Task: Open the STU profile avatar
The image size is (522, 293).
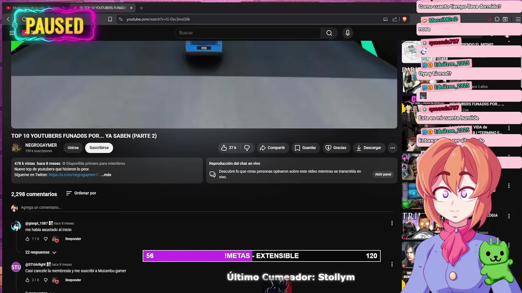Action: click(16, 267)
